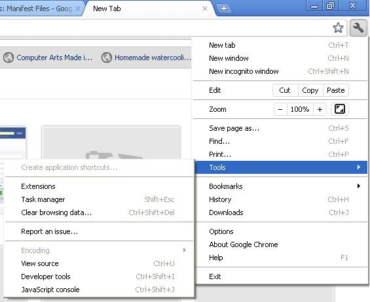Select View source
The height and width of the screenshot is (302, 370).
(99, 263)
